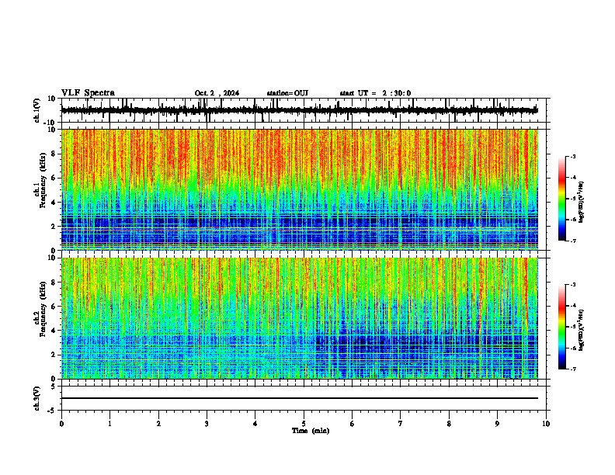This screenshot has height=475, width=615.
Task: Click the ch.1 "Frequency (kHz)" axis label
Action: (x=42, y=180)
